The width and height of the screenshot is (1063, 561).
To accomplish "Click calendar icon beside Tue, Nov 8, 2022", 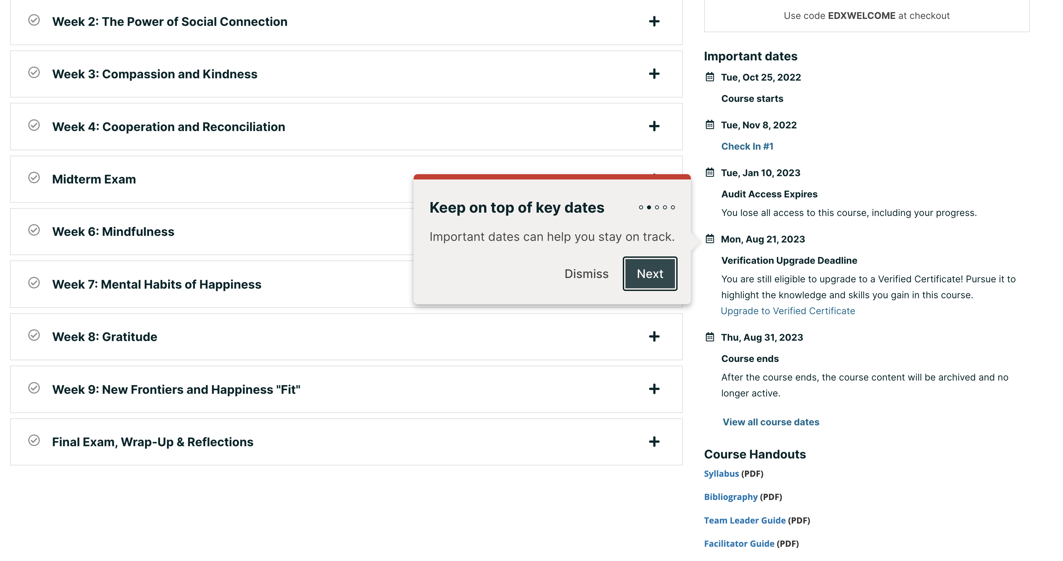I will tap(709, 125).
